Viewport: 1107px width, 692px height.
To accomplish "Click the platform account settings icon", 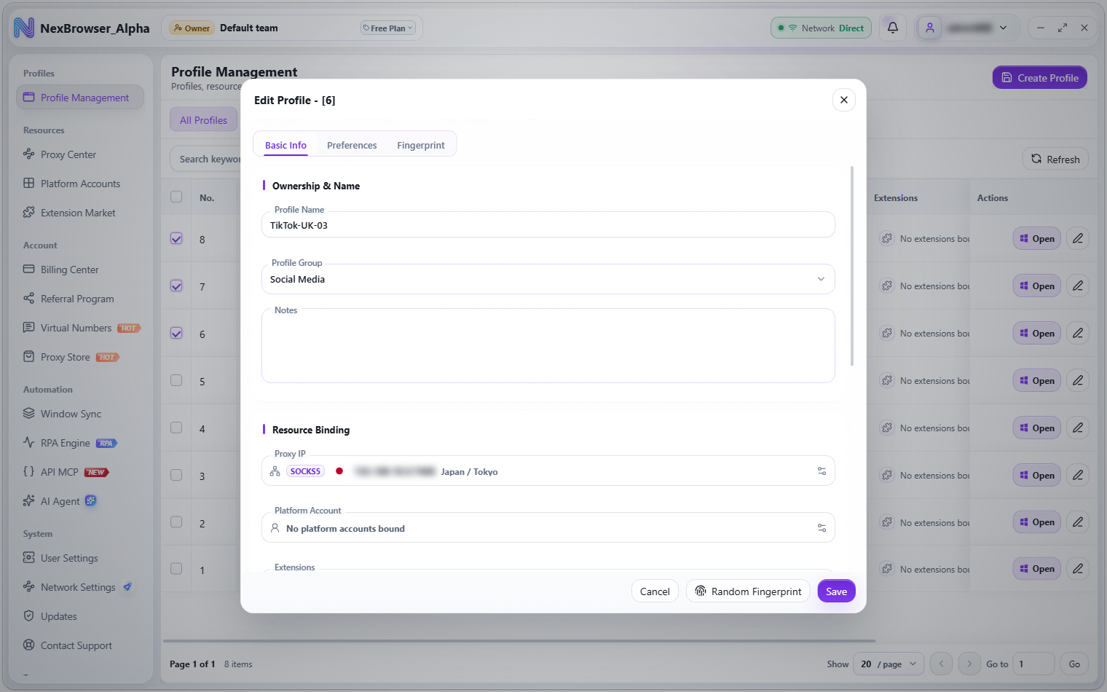I will tap(822, 528).
